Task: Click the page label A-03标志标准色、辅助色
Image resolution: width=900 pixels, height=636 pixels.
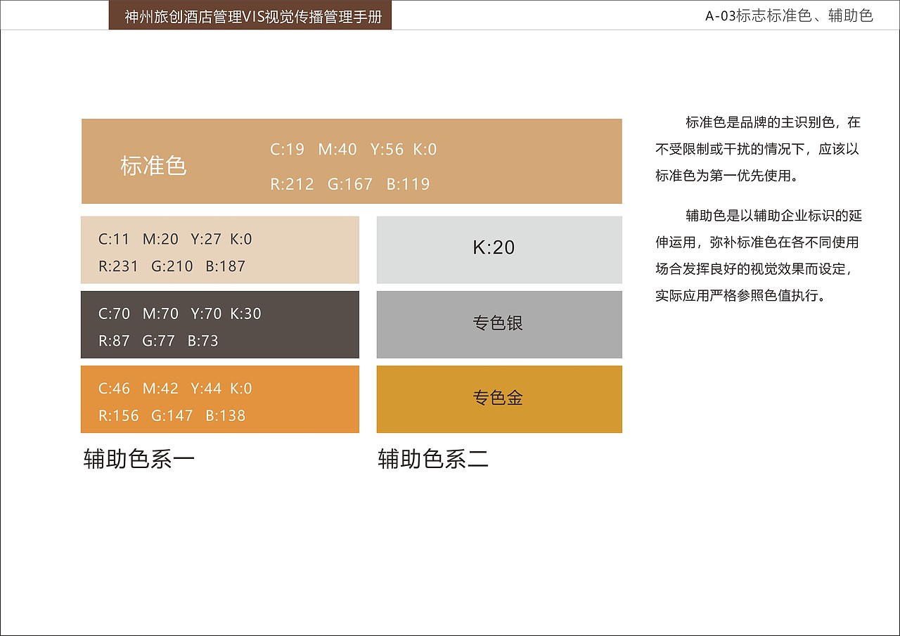Action: [x=788, y=15]
